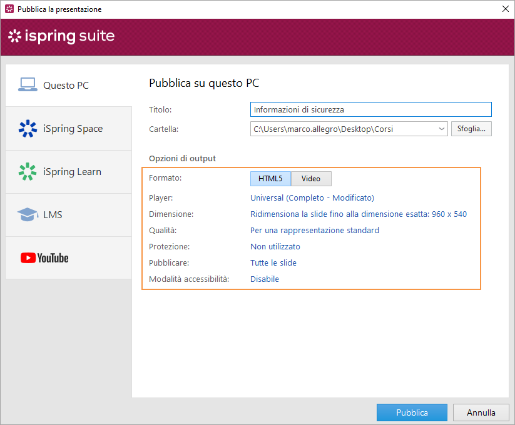The image size is (515, 425).
Task: Click the blue iSpring Space icon
Action: [x=28, y=128]
